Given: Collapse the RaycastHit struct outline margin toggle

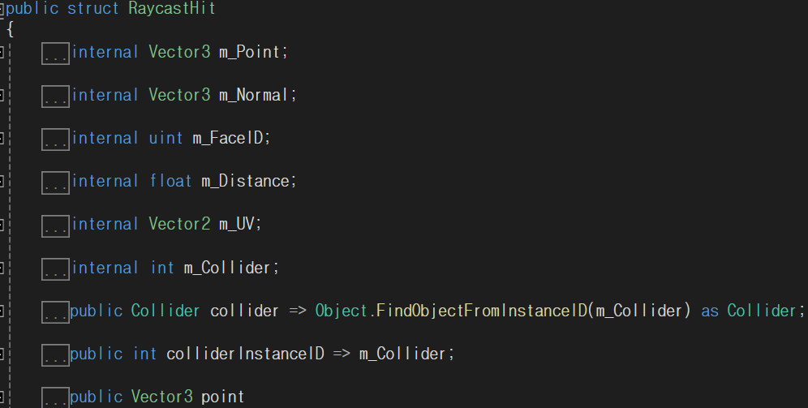Looking at the screenshot, I should point(2,9).
